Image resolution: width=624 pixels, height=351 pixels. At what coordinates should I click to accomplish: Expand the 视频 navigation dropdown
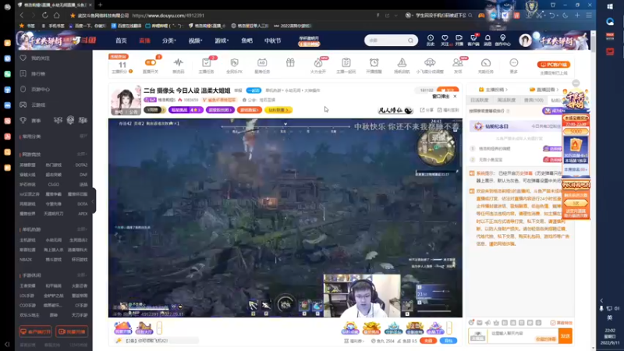pyautogui.click(x=196, y=41)
